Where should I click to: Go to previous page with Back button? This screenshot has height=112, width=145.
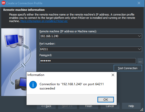[46, 106]
